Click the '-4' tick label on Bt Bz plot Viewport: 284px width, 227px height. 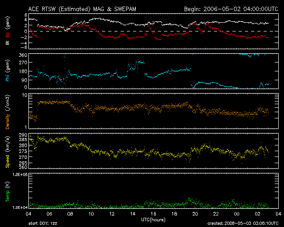(24, 43)
